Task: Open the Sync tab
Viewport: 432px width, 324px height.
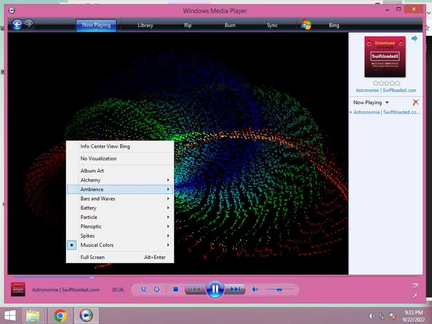Action: [x=272, y=25]
